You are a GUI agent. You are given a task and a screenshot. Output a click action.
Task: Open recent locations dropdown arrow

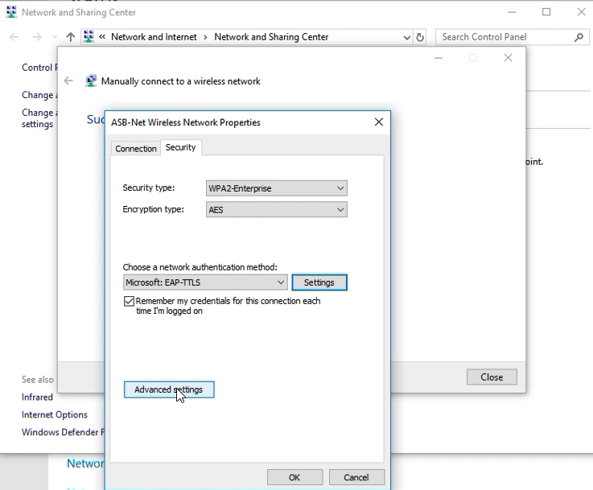[x=55, y=37]
